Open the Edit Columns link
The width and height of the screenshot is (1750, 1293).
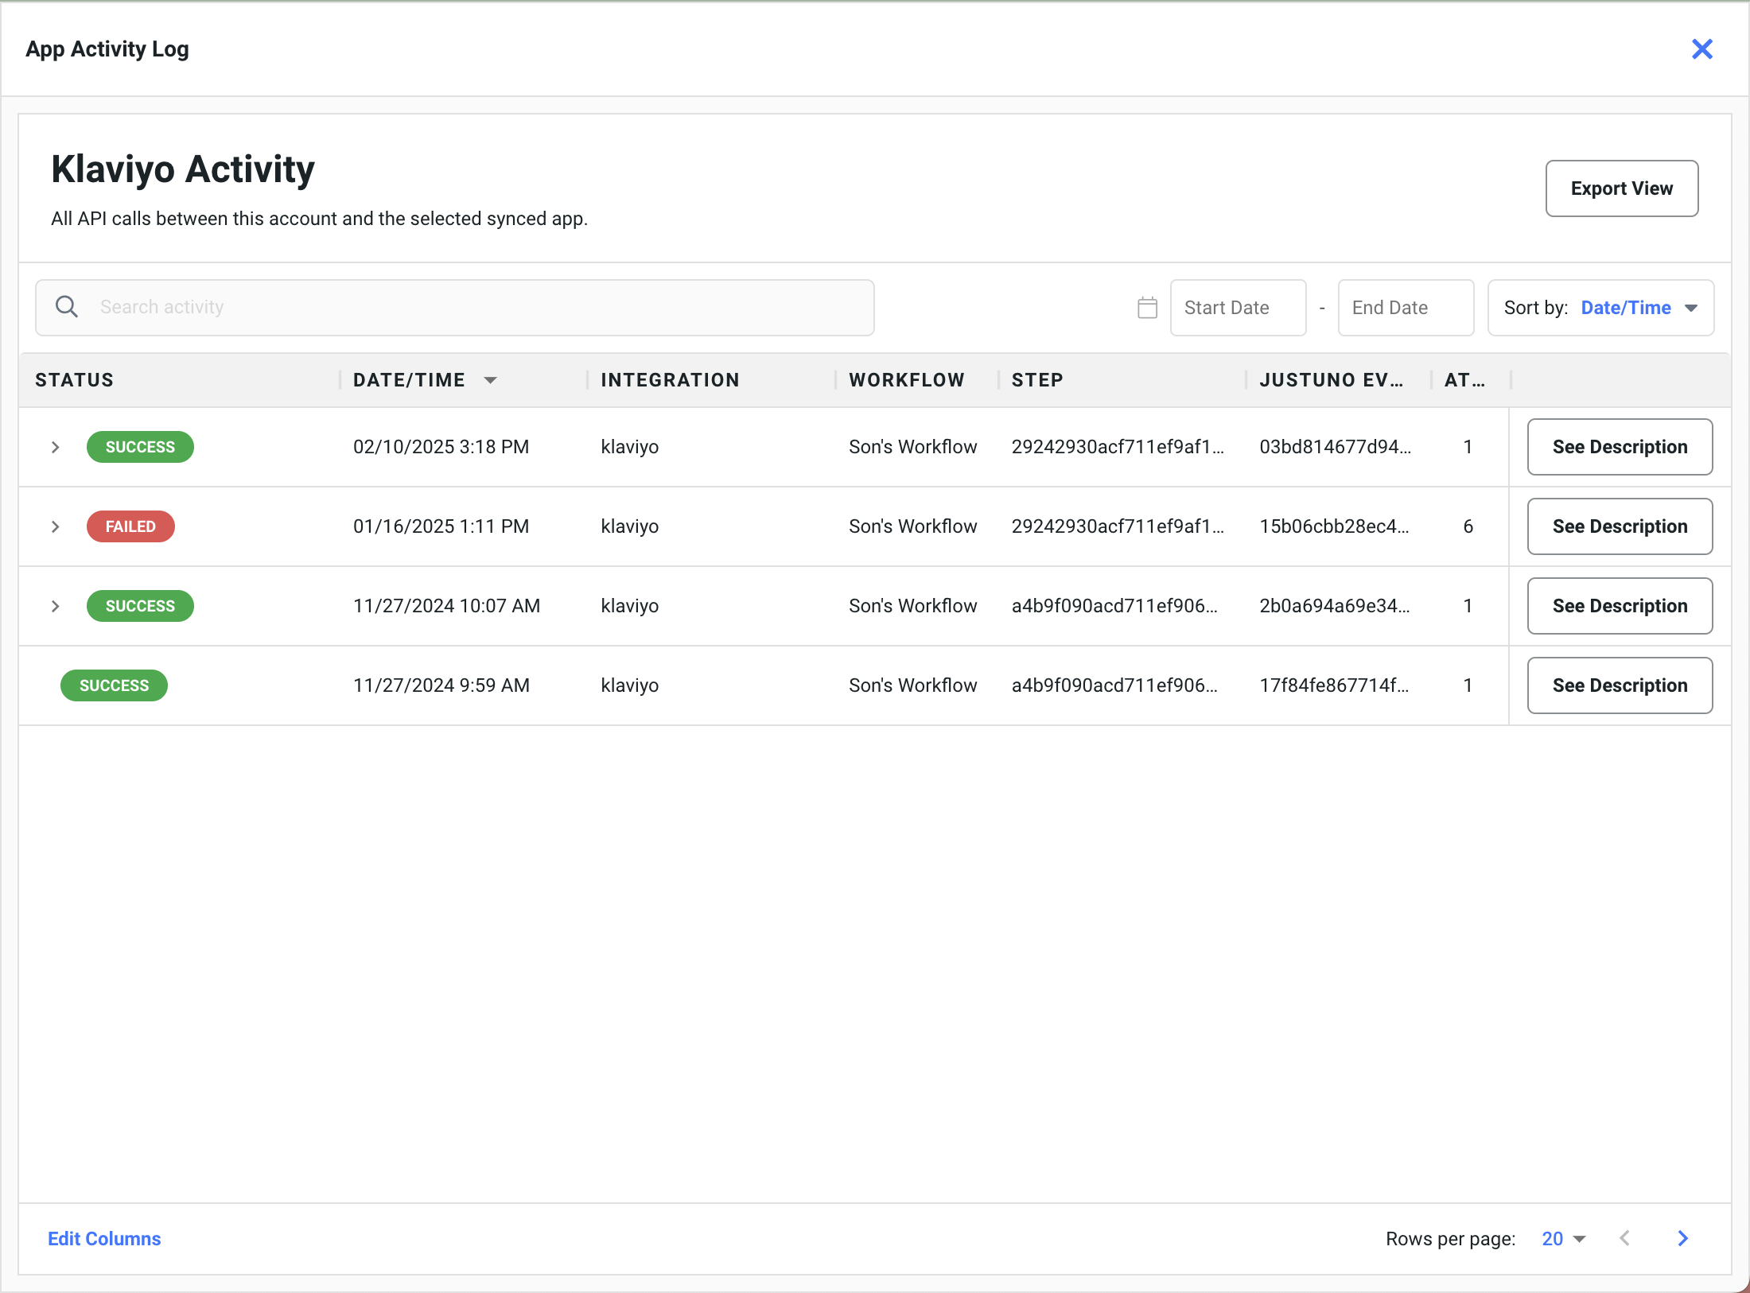pyautogui.click(x=104, y=1238)
